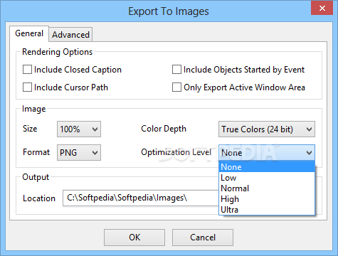This screenshot has width=338, height=256.
Task: Check Include Objects Started by Event
Action: pos(176,70)
